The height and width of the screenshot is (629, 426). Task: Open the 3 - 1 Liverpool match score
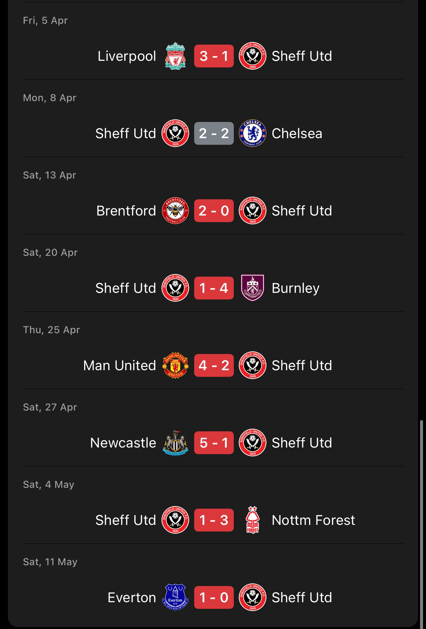coord(214,56)
